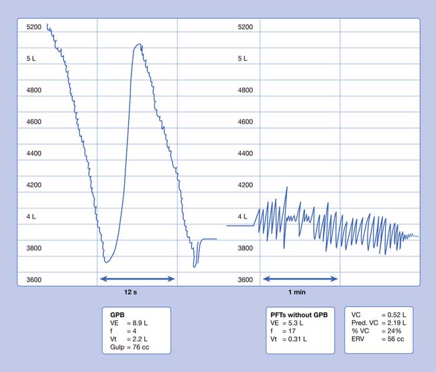Click the 5200 label on left chart axis
The height and width of the screenshot is (372, 436).
[x=34, y=27]
